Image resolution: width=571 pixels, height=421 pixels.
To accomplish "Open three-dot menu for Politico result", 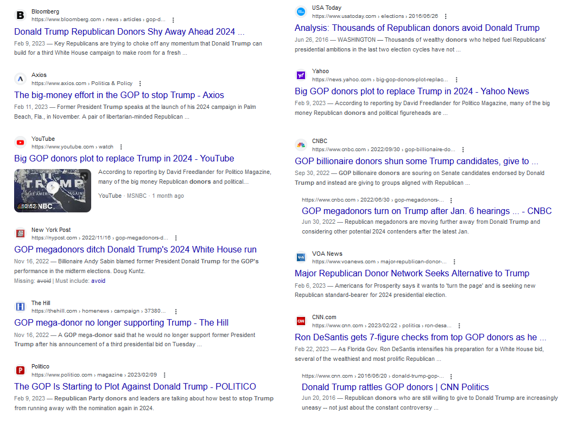I will (x=164, y=375).
